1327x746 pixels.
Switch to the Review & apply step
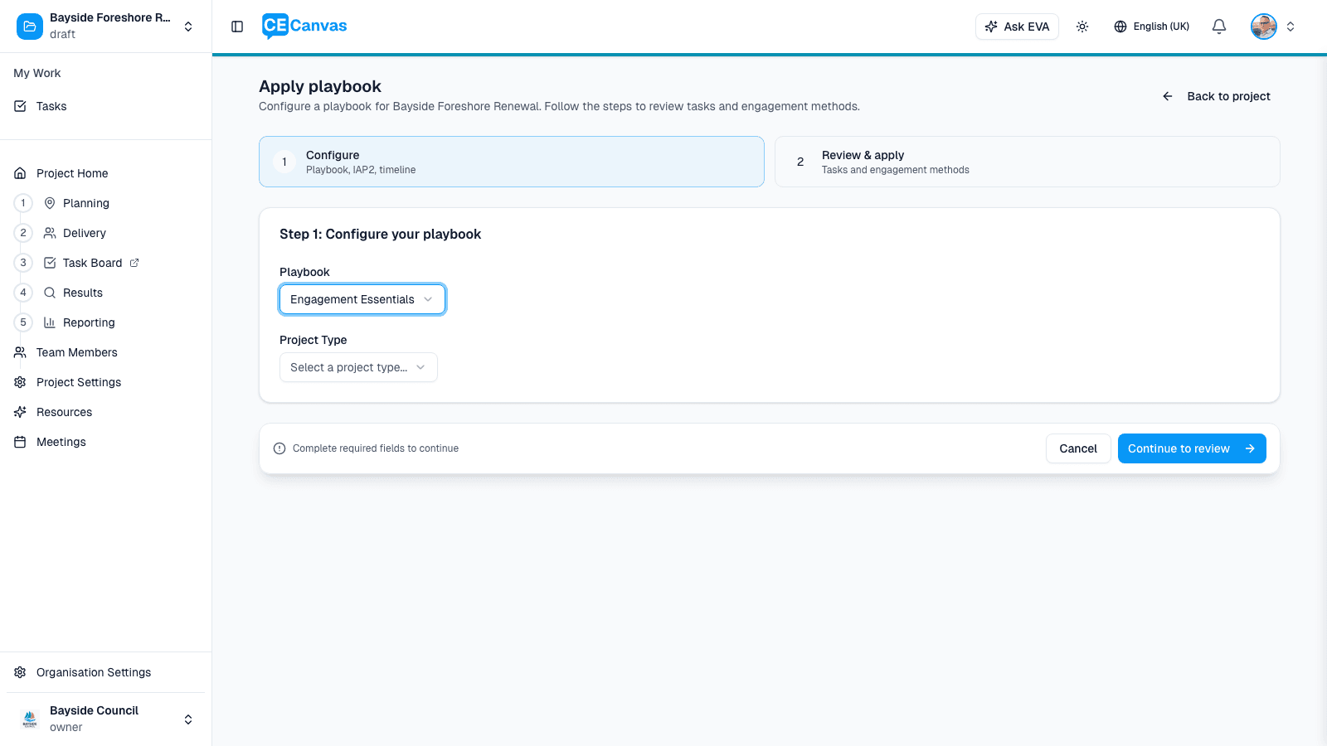pyautogui.click(x=1028, y=162)
